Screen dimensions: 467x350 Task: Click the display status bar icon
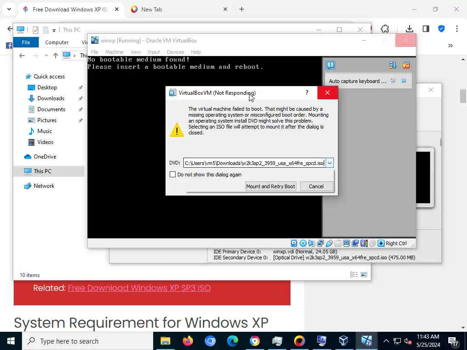(347, 243)
